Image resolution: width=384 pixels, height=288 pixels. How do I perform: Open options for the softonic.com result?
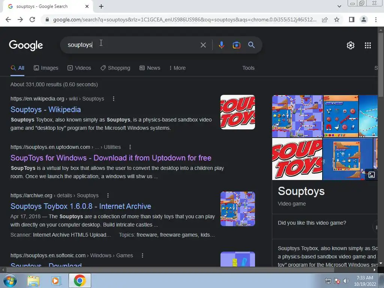pyautogui.click(x=142, y=255)
